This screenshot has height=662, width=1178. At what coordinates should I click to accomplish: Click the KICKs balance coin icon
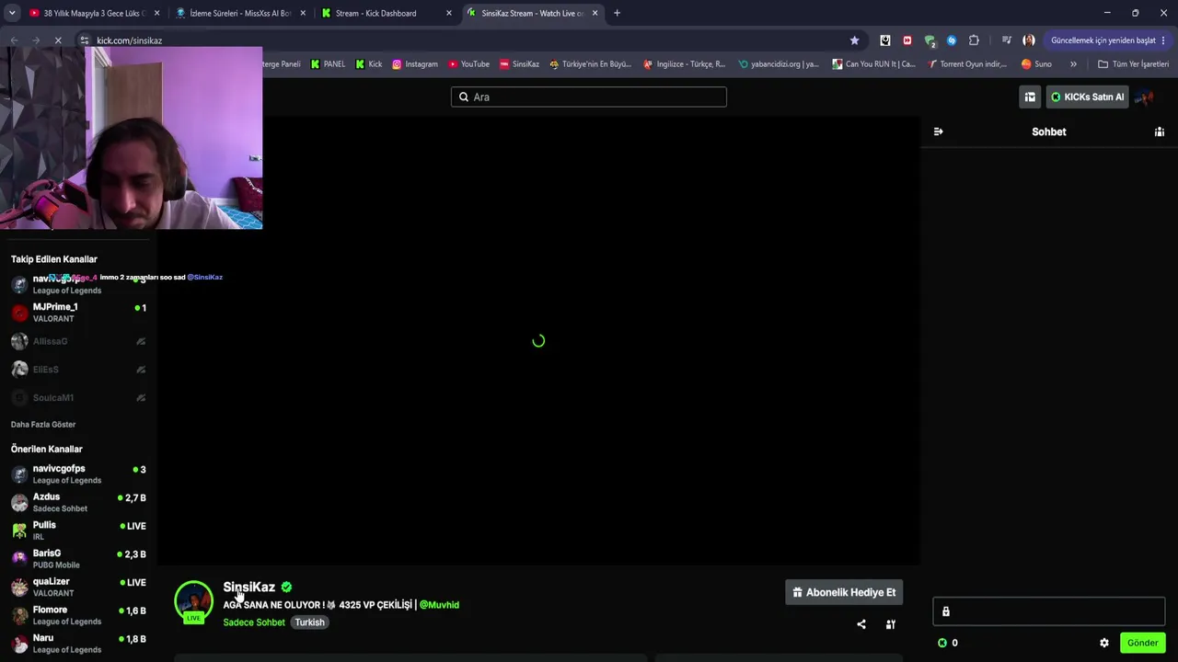tap(941, 643)
